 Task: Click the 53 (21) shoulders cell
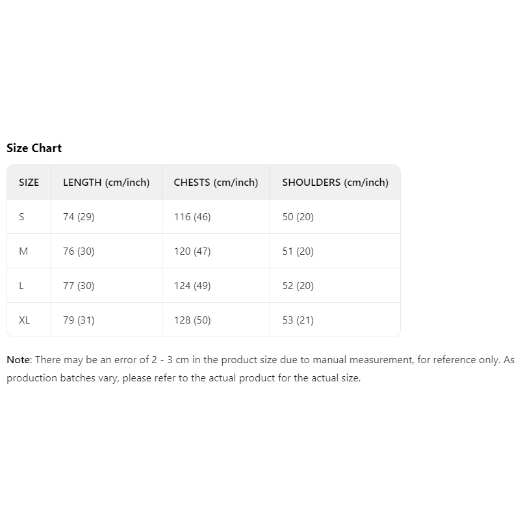pos(298,320)
